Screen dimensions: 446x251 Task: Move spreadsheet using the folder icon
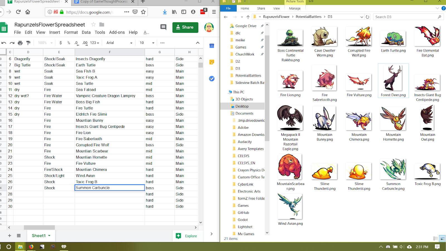(x=102, y=25)
